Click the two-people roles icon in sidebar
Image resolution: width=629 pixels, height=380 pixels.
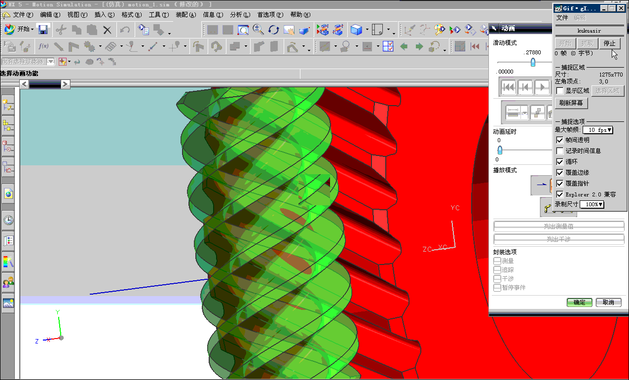[8, 282]
